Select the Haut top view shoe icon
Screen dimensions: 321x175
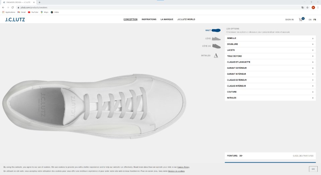coord(216,30)
